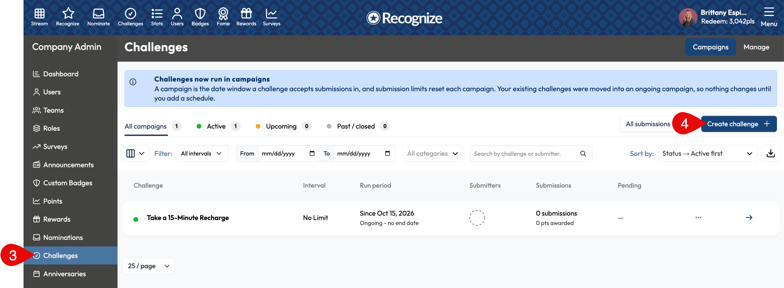The height and width of the screenshot is (288, 784).
Task: Open the 15-Minute Recharge row arrow
Action: tap(749, 217)
